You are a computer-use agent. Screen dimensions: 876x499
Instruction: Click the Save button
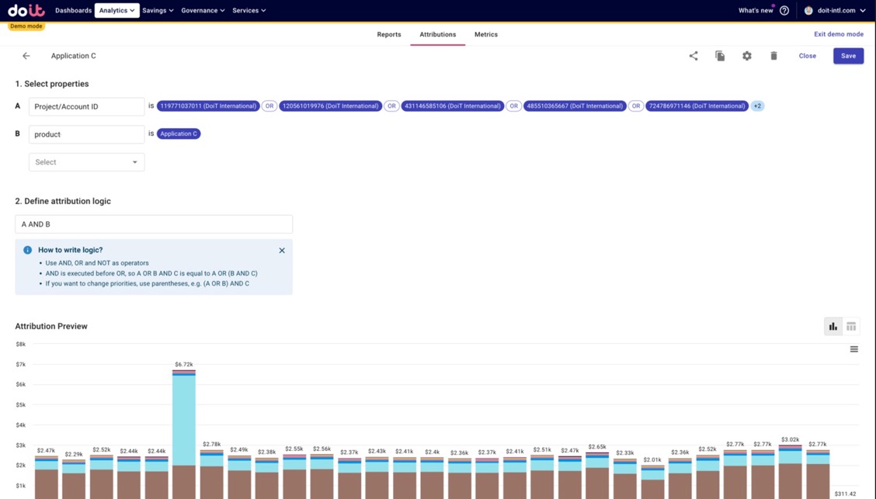(848, 56)
